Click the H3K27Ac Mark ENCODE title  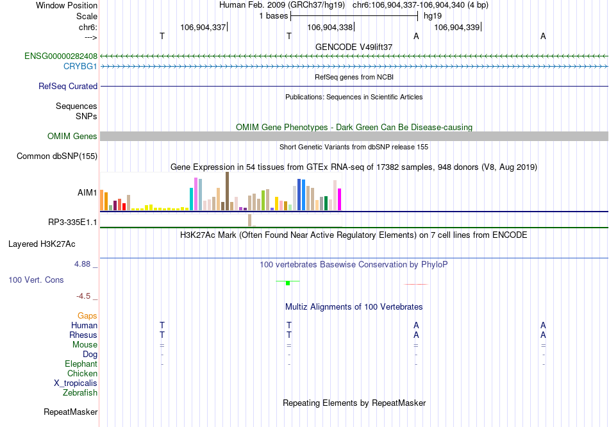point(354,235)
